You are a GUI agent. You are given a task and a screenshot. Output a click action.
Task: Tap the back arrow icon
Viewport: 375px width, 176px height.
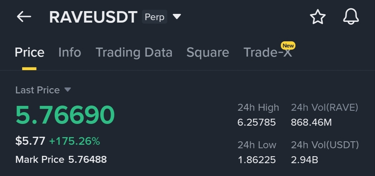tap(24, 16)
